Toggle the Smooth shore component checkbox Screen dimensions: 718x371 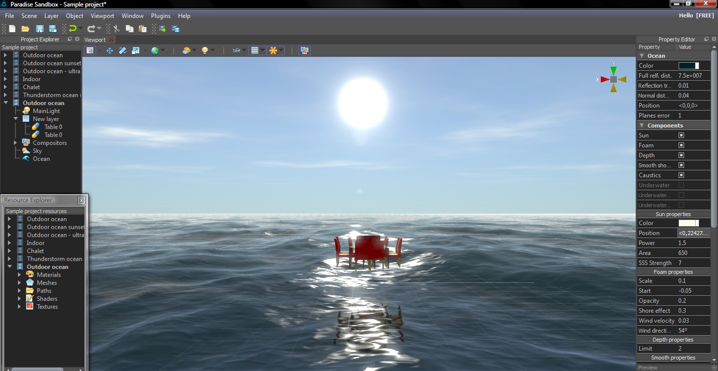[x=681, y=165]
